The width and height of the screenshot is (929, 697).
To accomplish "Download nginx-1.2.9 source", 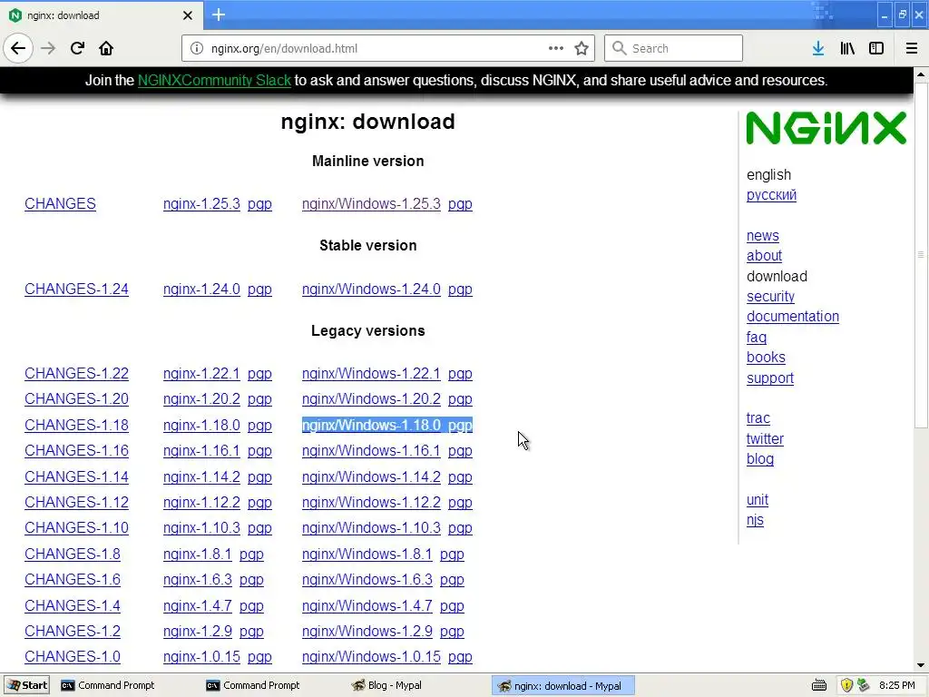I will [x=197, y=632].
